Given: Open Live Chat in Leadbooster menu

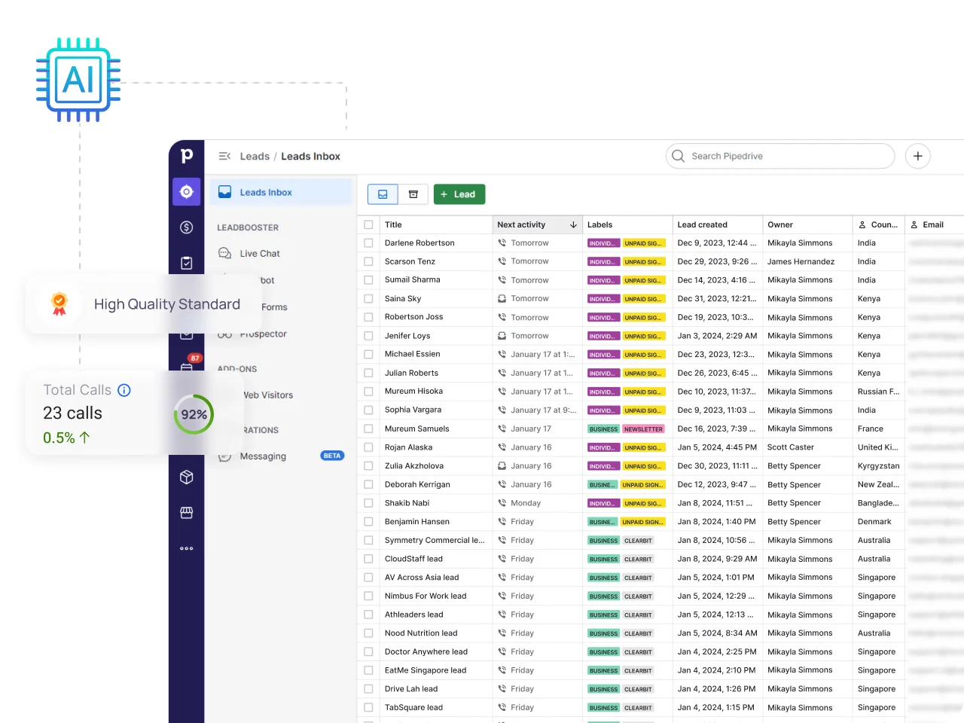Looking at the screenshot, I should click(x=260, y=254).
